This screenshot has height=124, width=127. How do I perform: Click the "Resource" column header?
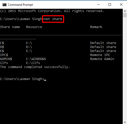point(34,27)
